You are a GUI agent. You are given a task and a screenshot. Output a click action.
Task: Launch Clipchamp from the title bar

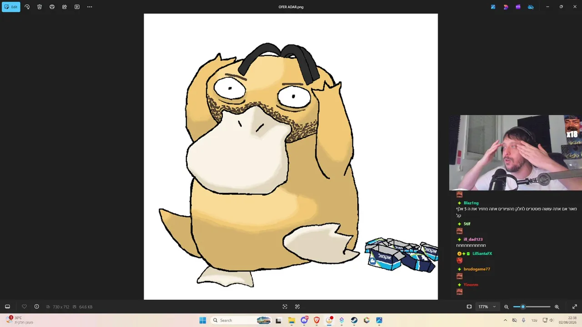518,7
